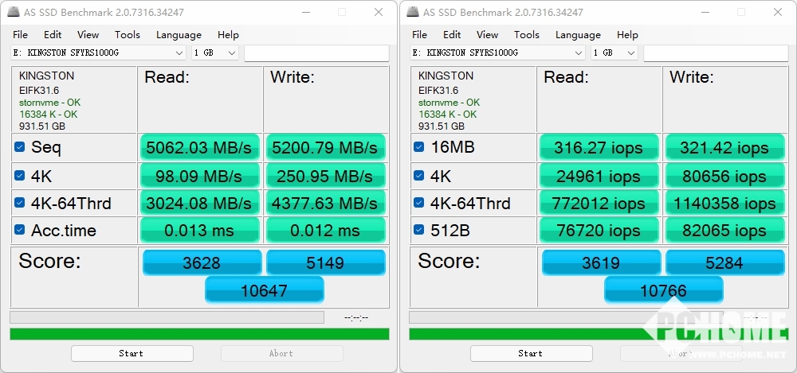Toggle 4K-64Thrd checkbox in right window
Screen dimensions: 797x373
(419, 203)
